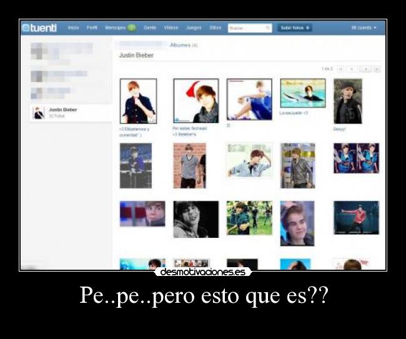Open the sitting pose in blue outfit photo
The width and height of the screenshot is (406, 339).
249,99
